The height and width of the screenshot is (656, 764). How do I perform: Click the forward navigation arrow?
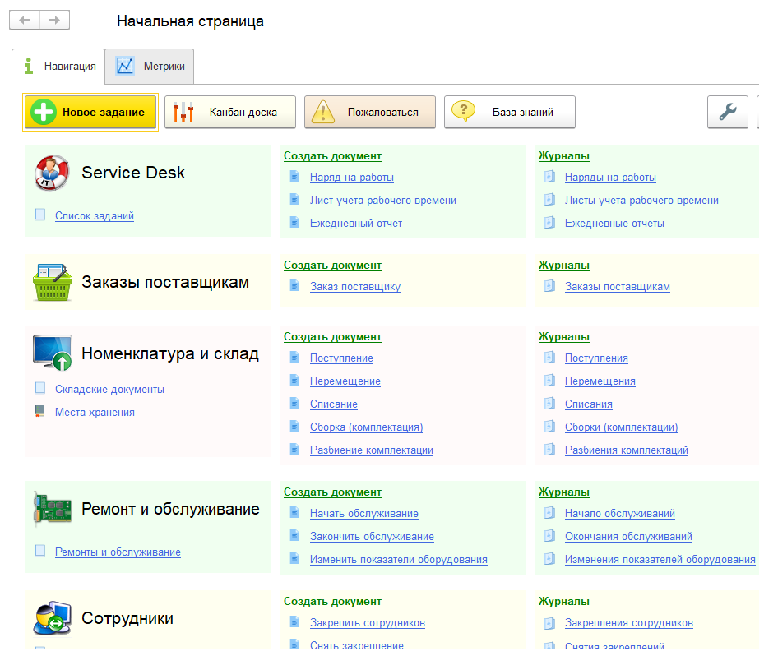point(54,20)
